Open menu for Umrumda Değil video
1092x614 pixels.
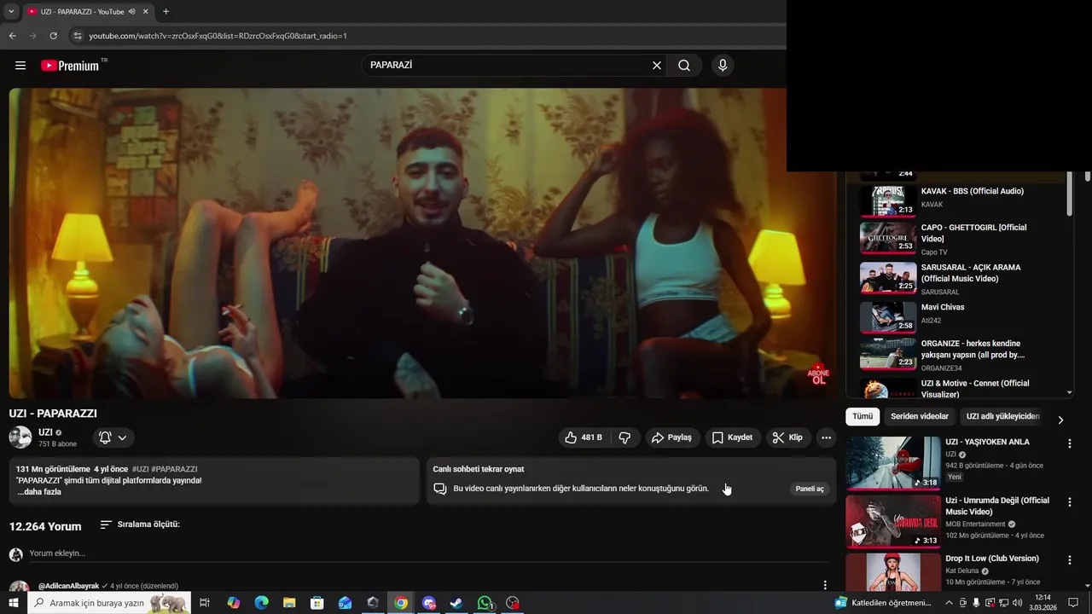[1069, 501]
